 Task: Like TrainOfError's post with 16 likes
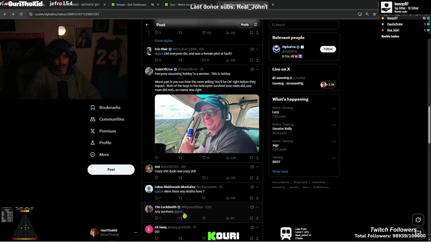[206, 158]
